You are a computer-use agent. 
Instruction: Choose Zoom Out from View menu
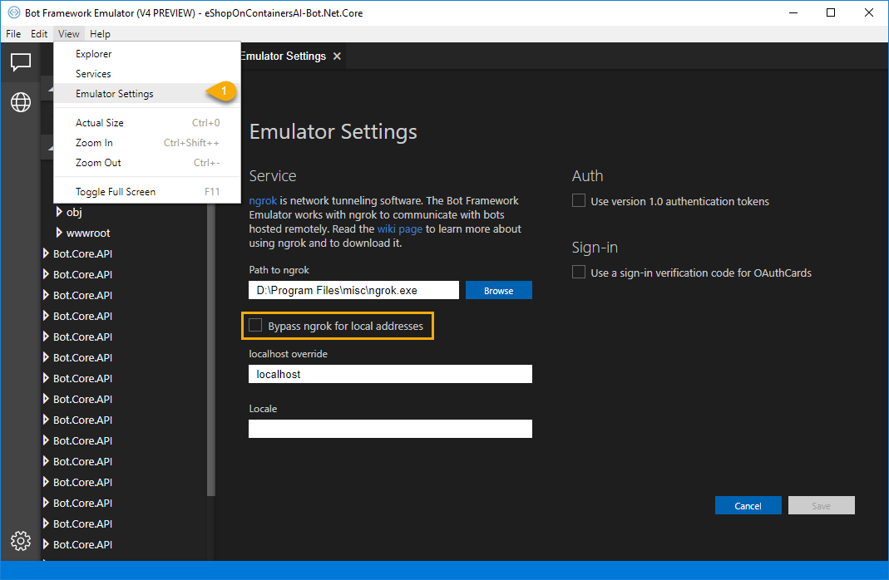[x=147, y=163]
